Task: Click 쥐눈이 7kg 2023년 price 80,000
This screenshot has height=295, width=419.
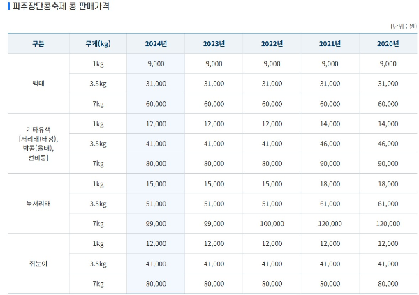Action: click(x=214, y=284)
